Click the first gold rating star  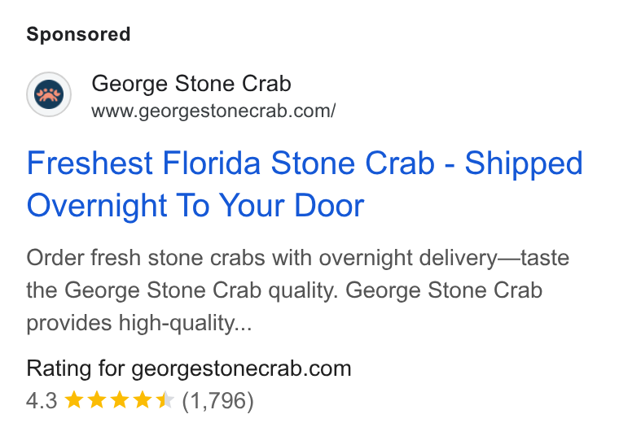(74, 399)
